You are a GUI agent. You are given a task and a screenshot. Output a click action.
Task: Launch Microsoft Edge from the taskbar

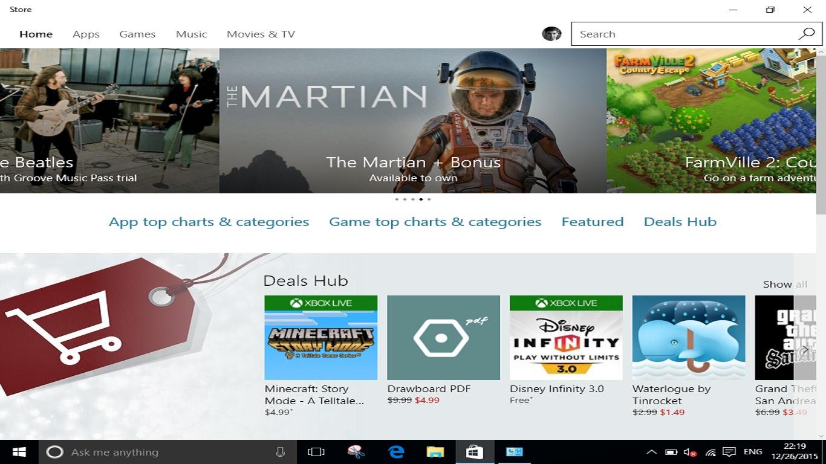(x=396, y=452)
